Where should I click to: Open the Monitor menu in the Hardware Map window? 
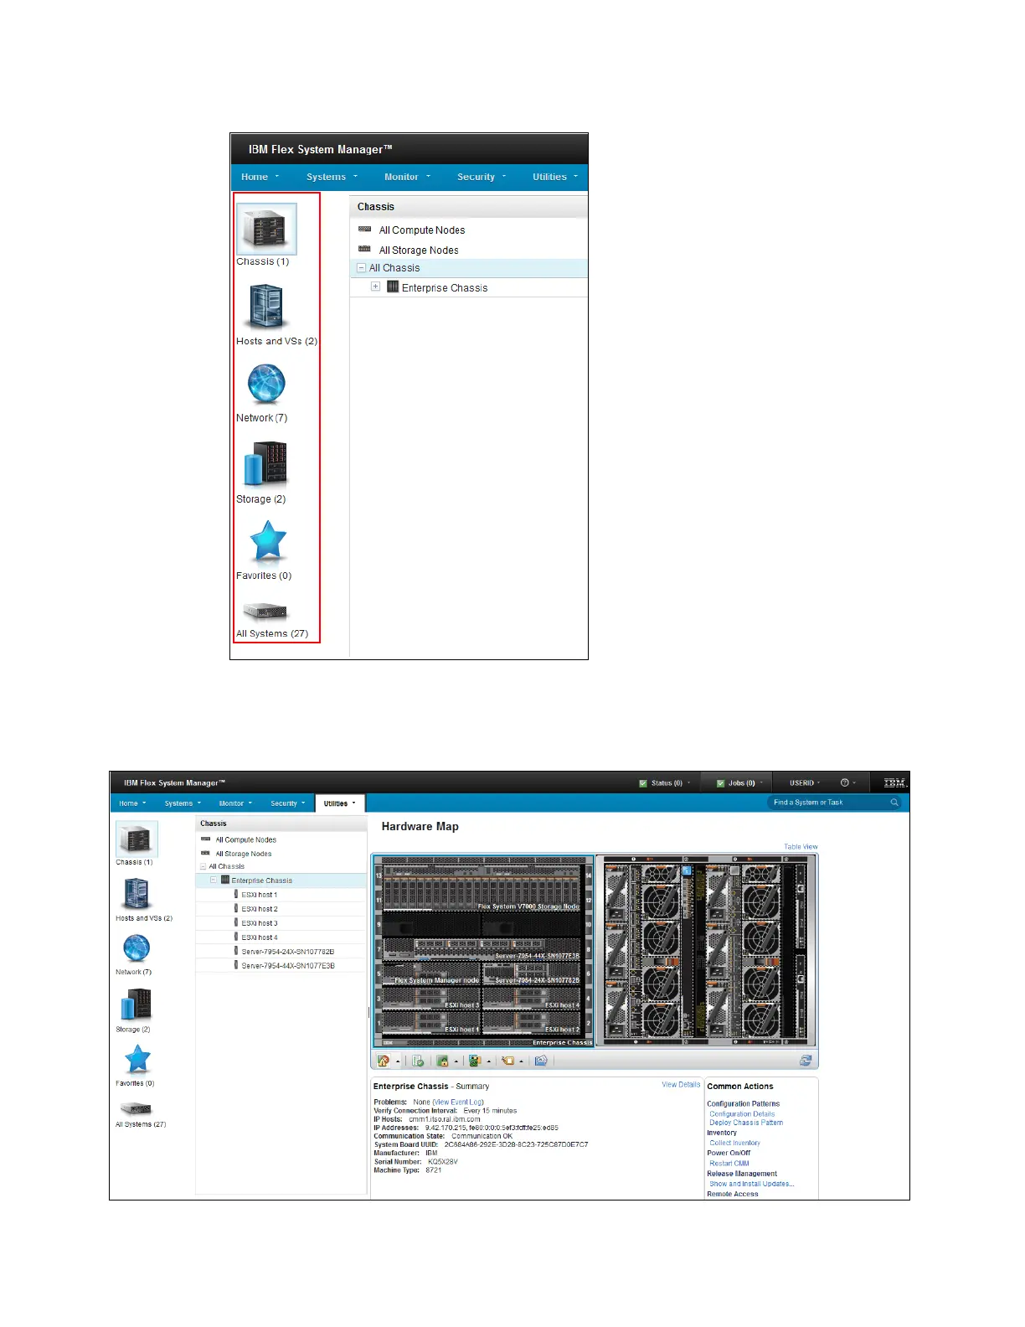pyautogui.click(x=235, y=803)
